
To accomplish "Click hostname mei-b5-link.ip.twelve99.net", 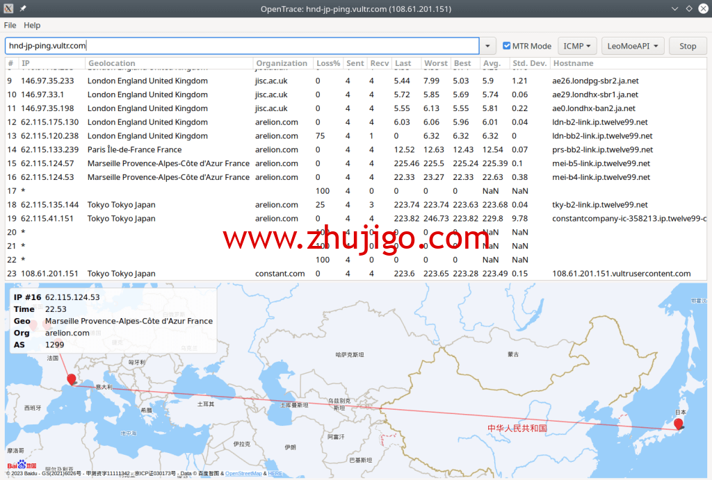I will (601, 163).
